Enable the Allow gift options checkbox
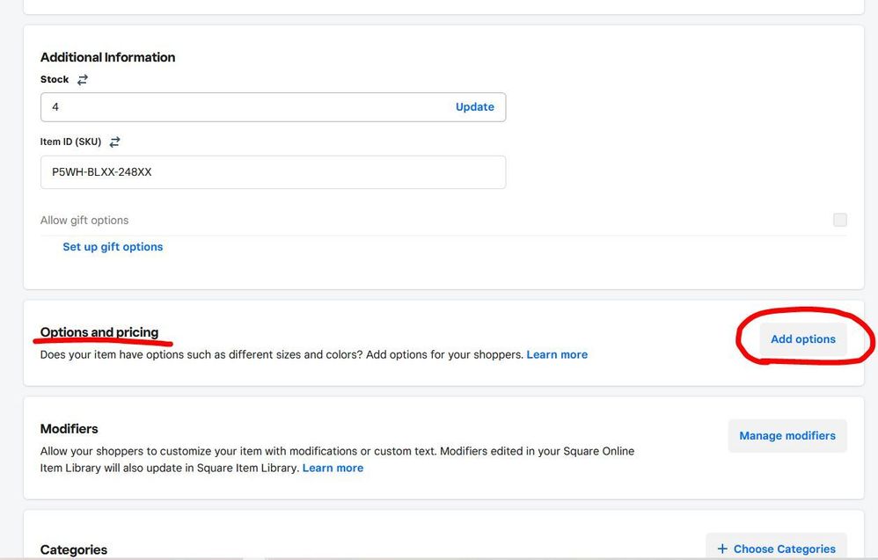Screen dimensions: 878x560 coord(839,220)
